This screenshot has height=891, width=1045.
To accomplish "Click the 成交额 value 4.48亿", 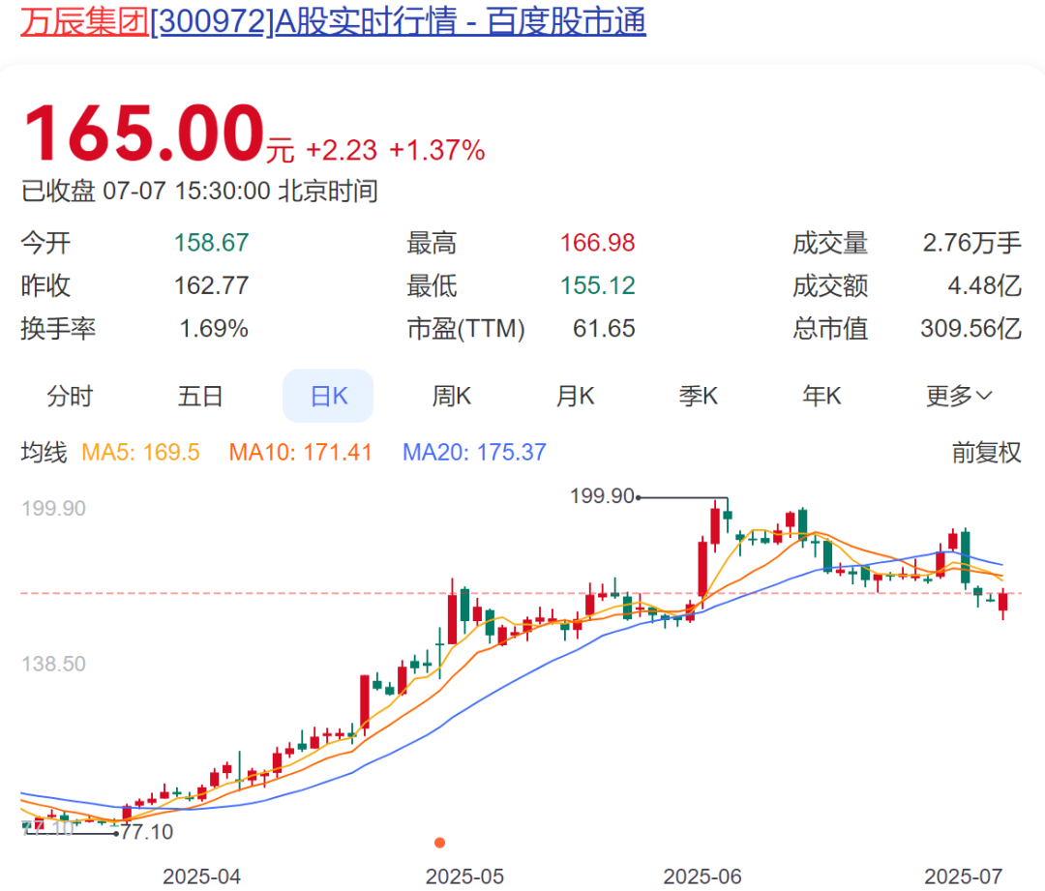I will [984, 285].
